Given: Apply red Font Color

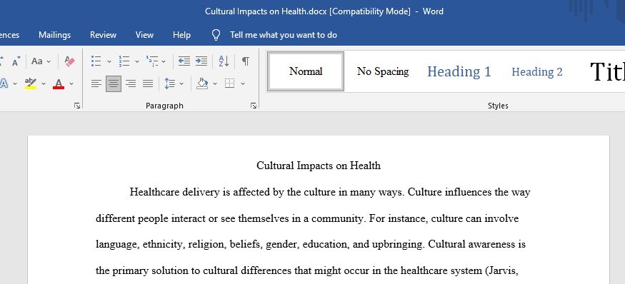Looking at the screenshot, I should (x=59, y=83).
